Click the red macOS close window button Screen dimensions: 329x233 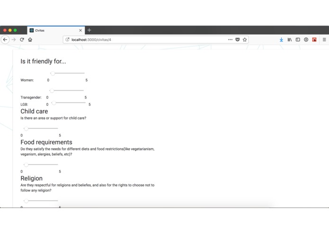click(5, 30)
